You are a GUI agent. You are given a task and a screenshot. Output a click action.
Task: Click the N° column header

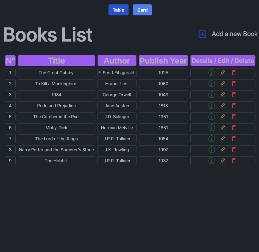tap(10, 61)
